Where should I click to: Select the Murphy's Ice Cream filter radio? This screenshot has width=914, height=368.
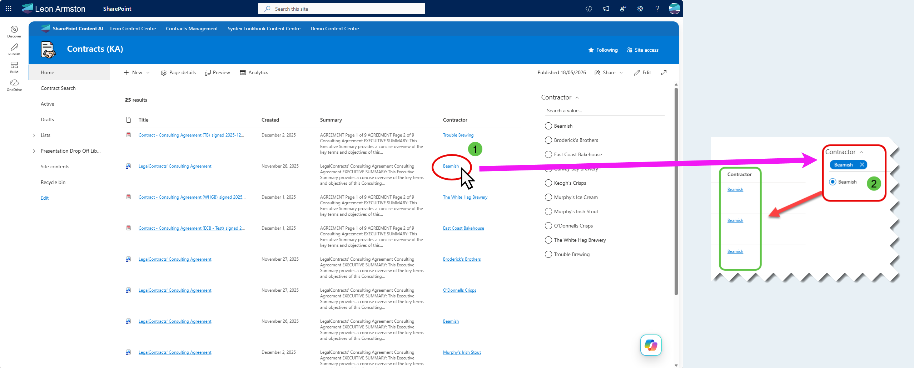coord(548,197)
